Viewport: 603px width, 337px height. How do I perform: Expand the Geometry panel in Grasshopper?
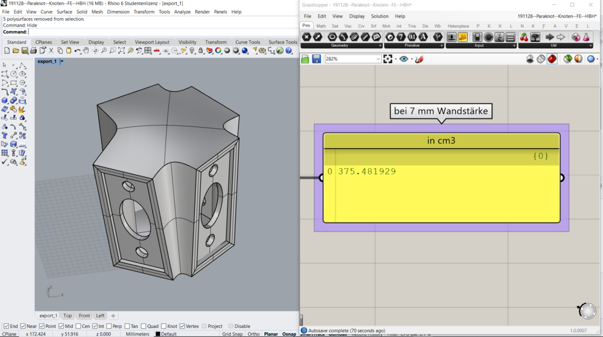click(380, 46)
